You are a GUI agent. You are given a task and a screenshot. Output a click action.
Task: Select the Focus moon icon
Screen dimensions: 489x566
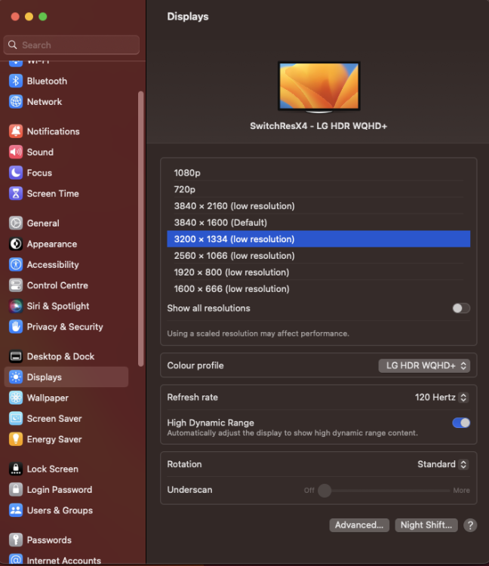pyautogui.click(x=16, y=173)
